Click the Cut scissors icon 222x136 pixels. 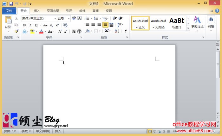tap(16, 18)
